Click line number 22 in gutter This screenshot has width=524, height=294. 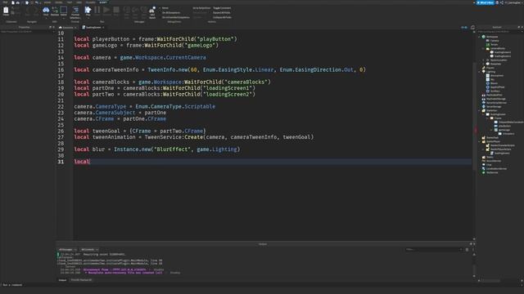coord(61,107)
